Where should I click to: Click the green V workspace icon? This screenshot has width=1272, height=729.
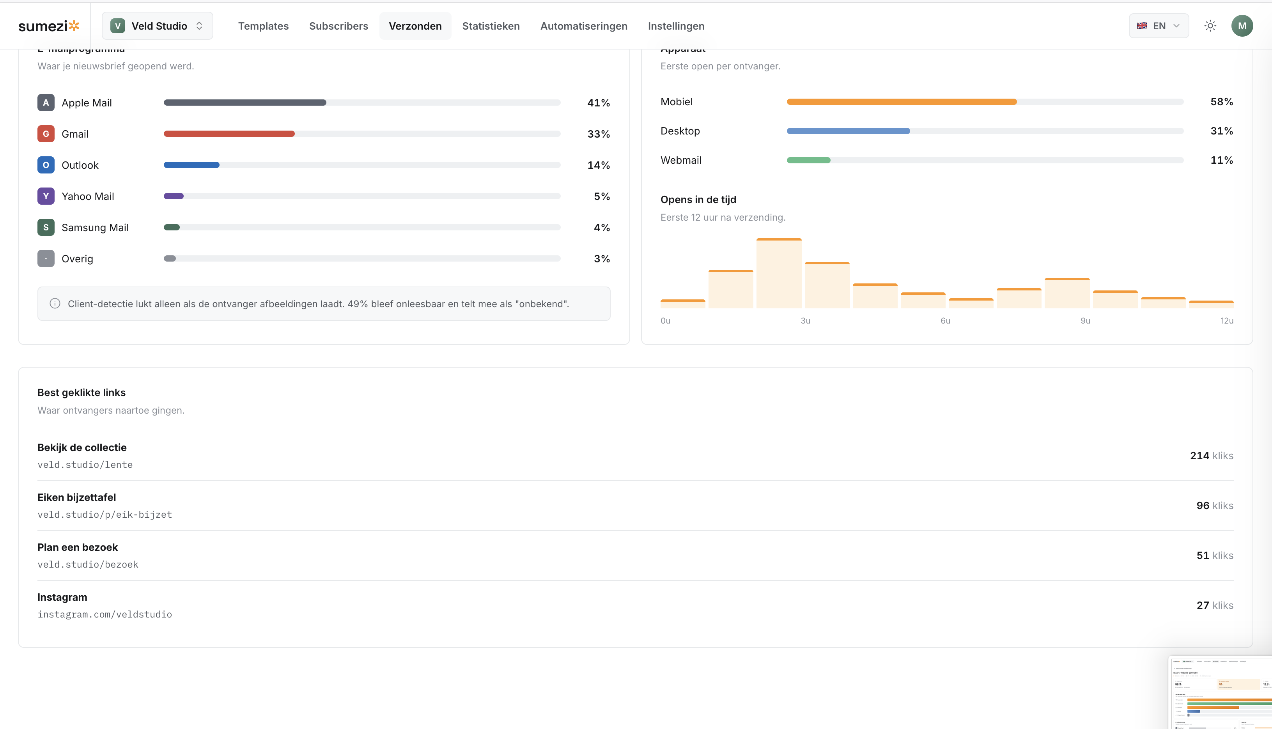click(118, 26)
